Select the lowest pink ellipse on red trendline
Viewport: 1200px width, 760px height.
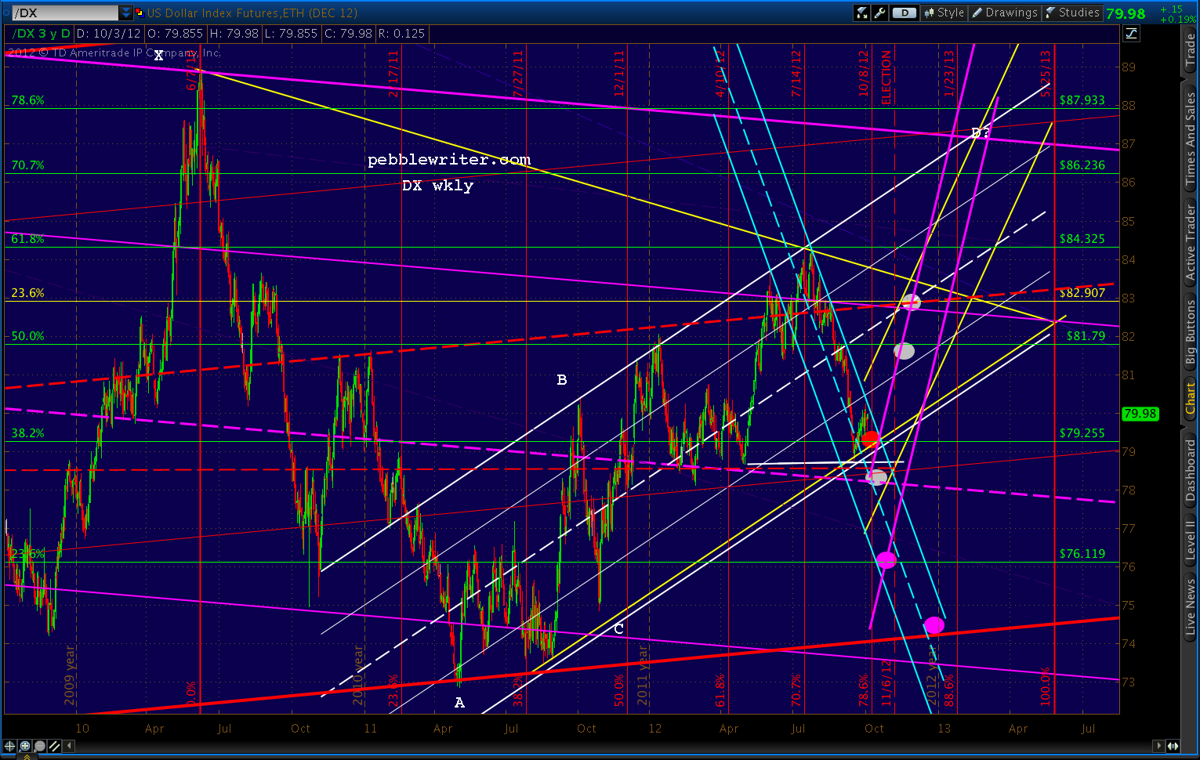(x=934, y=624)
